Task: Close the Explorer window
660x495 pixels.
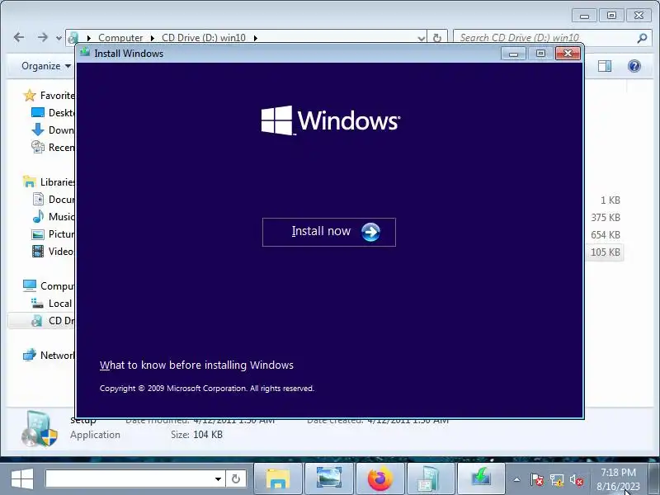Action: (639, 16)
